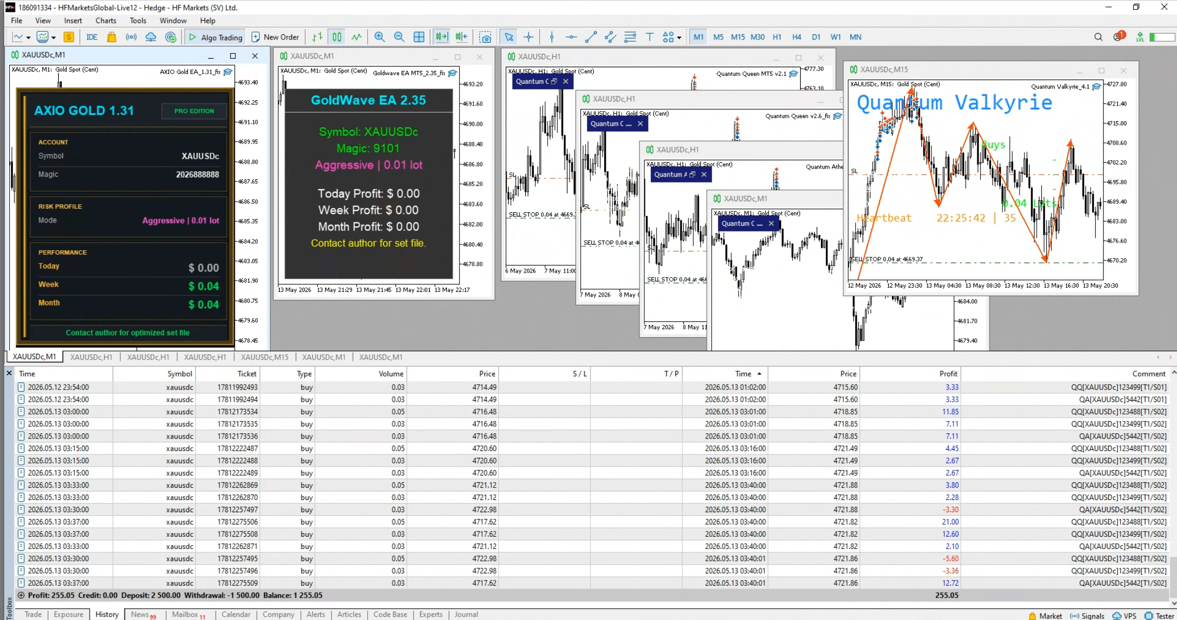Viewport: 1177px width, 620px height.
Task: Select the M15 timeframe
Action: click(738, 37)
